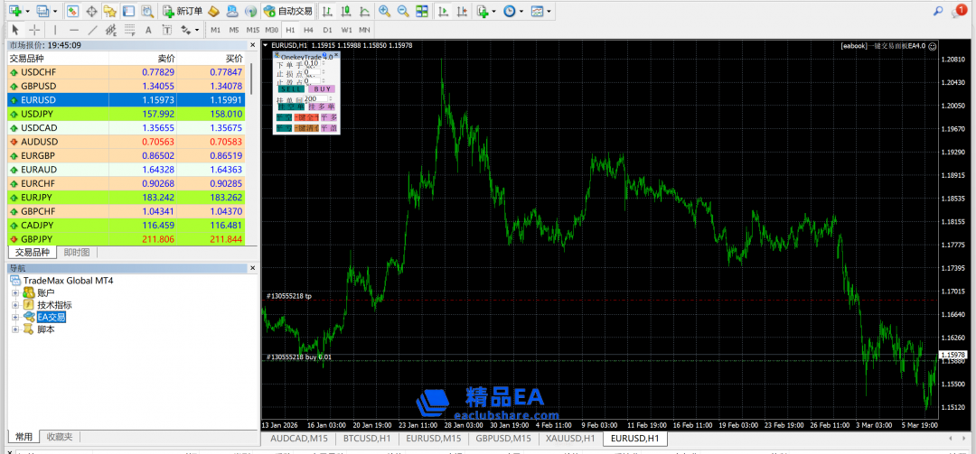Click the zoom in magnifier icon
Viewport: 976px width, 454px height.
(x=384, y=11)
